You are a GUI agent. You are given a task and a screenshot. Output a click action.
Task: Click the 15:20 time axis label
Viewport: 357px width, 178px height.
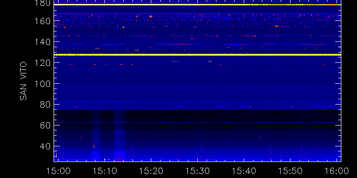click(151, 171)
